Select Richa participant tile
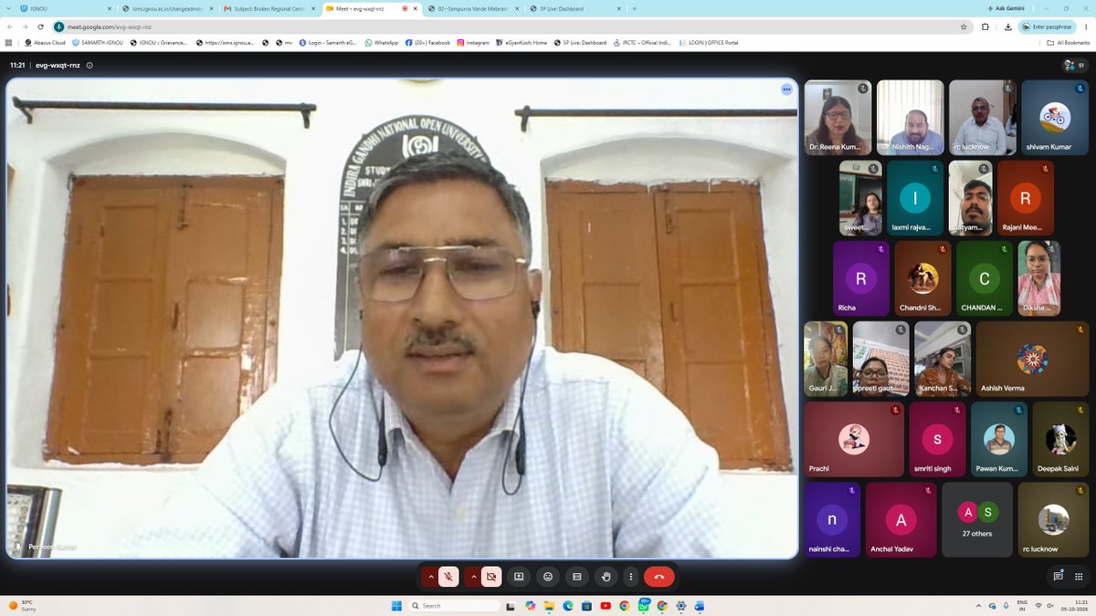The width and height of the screenshot is (1096, 616). (x=861, y=278)
